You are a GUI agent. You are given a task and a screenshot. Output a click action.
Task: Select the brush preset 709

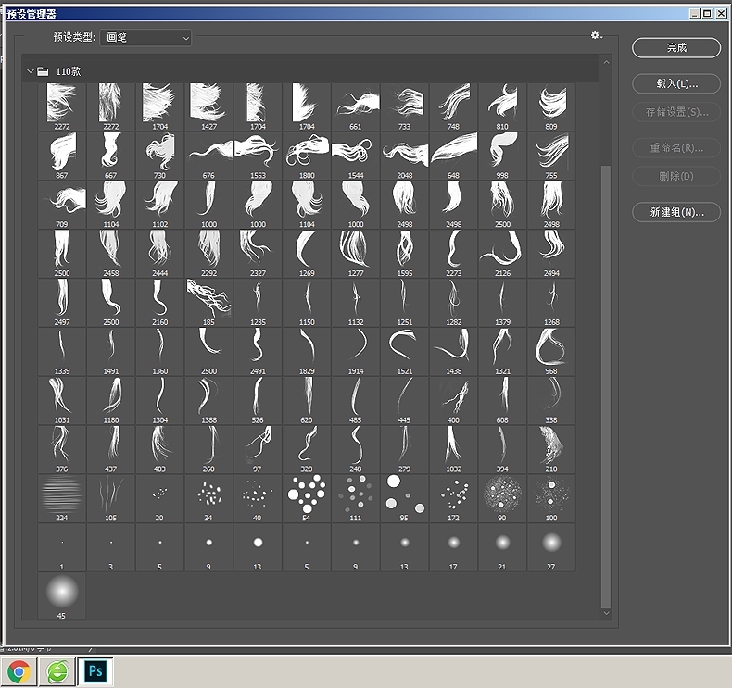coord(62,205)
